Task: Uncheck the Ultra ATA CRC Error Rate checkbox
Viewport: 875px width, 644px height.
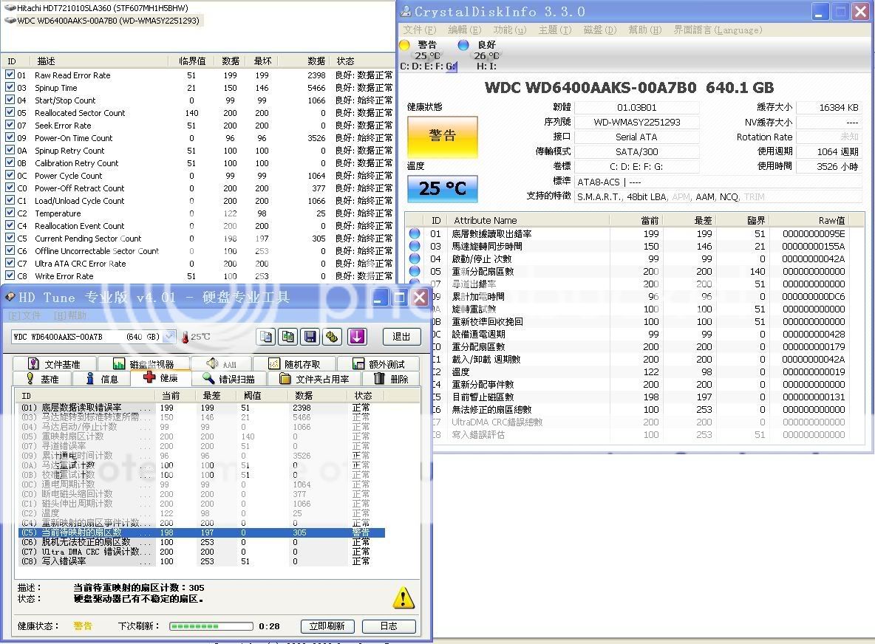Action: 10,263
